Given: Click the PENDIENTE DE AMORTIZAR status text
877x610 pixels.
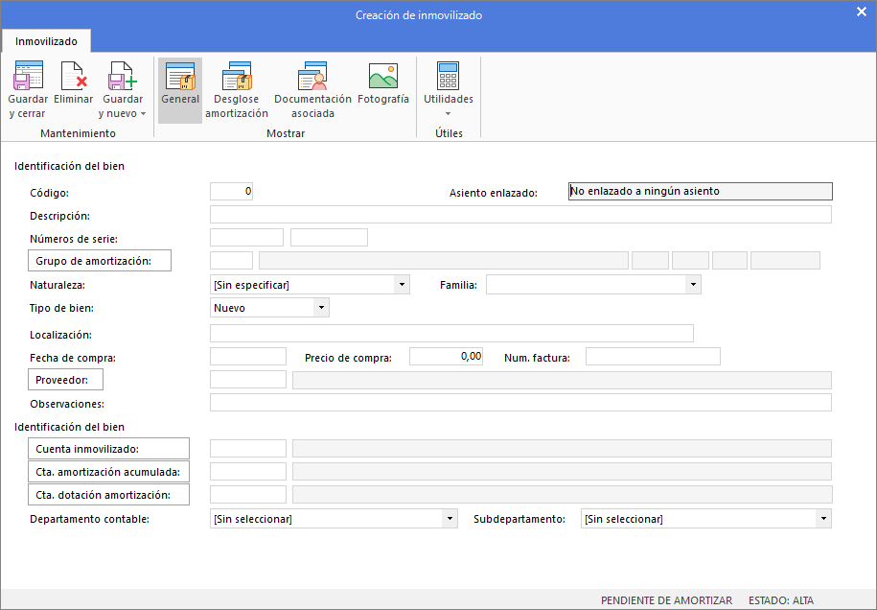Looking at the screenshot, I should pos(666,599).
